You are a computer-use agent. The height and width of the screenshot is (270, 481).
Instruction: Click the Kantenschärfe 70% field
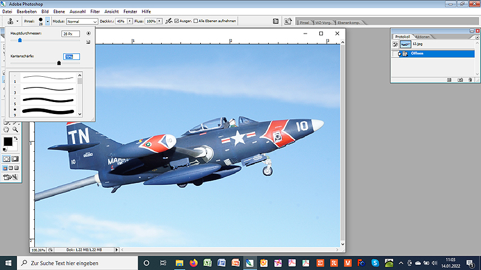(x=72, y=56)
